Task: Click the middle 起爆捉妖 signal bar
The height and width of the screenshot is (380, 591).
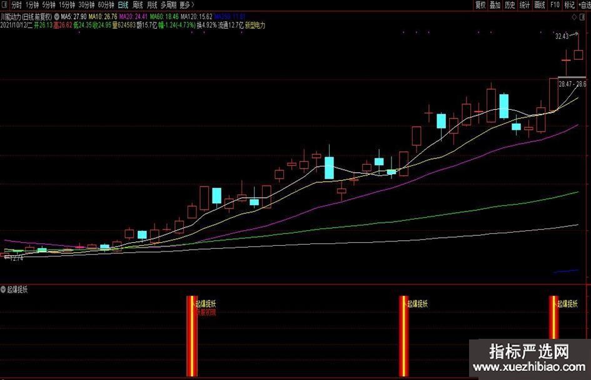Action: (x=403, y=336)
